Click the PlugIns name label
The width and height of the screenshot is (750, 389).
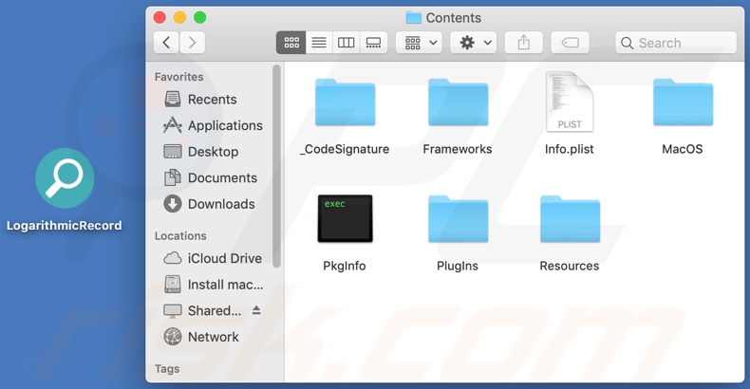(458, 266)
